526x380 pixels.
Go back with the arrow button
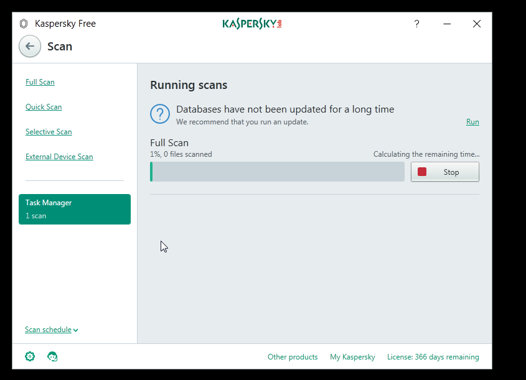[x=30, y=46]
